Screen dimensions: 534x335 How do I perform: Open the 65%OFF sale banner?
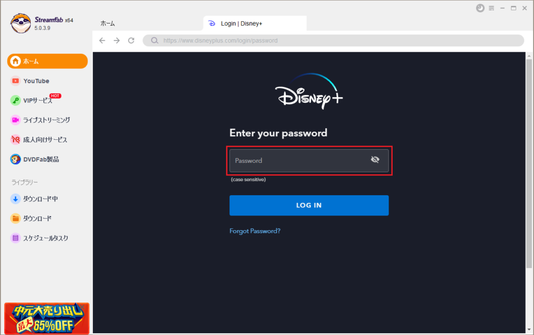tap(46, 318)
